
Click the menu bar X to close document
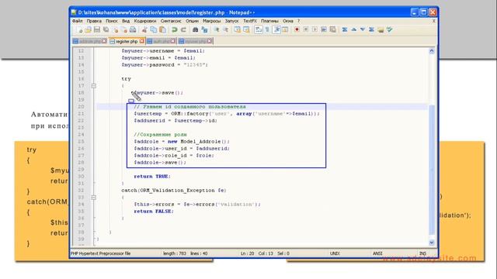point(434,21)
